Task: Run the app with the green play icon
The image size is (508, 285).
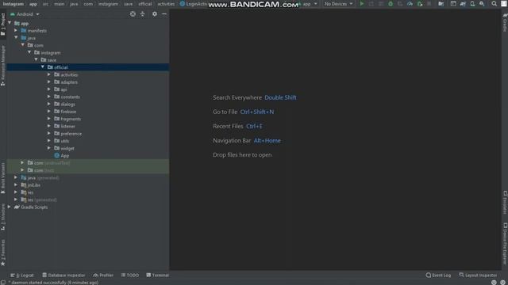Action: (362, 4)
